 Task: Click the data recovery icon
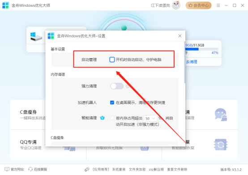click(221, 145)
